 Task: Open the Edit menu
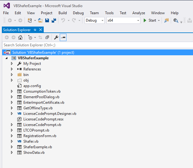(x=18, y=13)
